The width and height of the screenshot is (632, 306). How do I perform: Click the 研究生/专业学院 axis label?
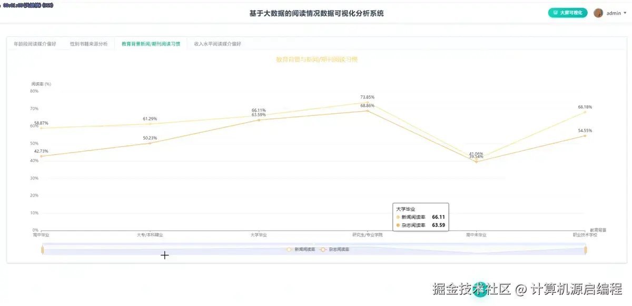(x=368, y=234)
